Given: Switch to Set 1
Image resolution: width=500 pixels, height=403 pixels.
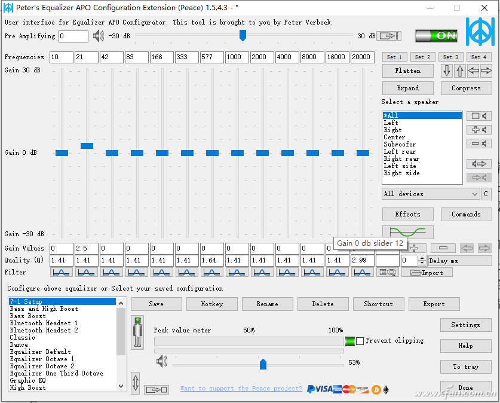Looking at the screenshot, I should coord(394,57).
